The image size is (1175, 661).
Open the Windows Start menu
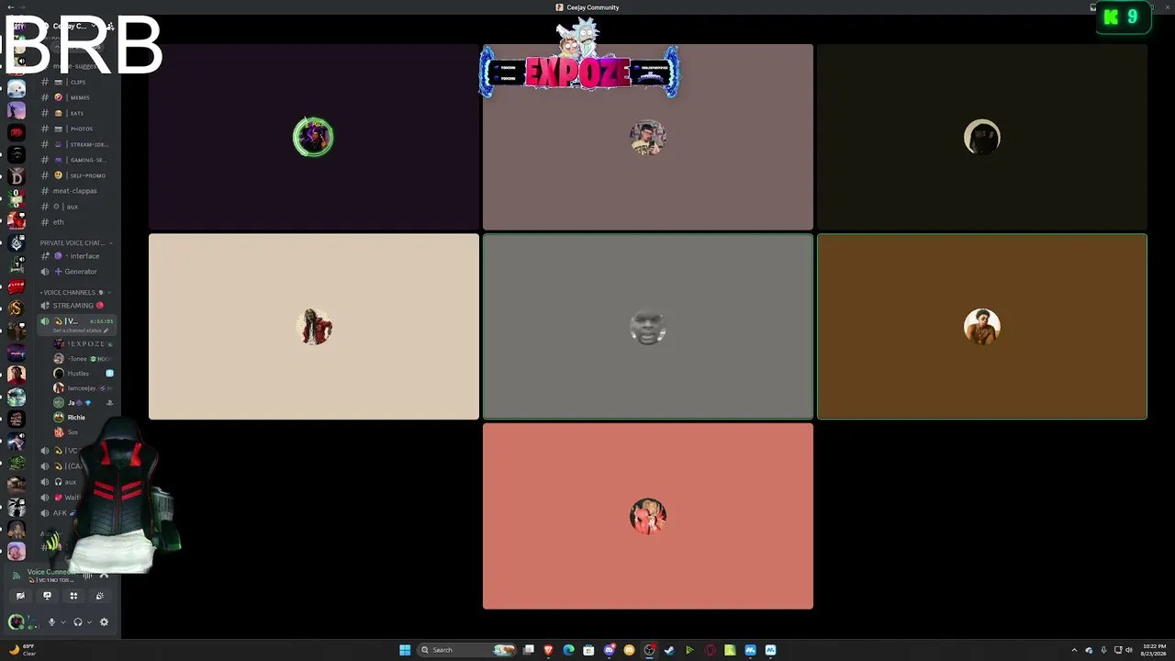click(405, 650)
